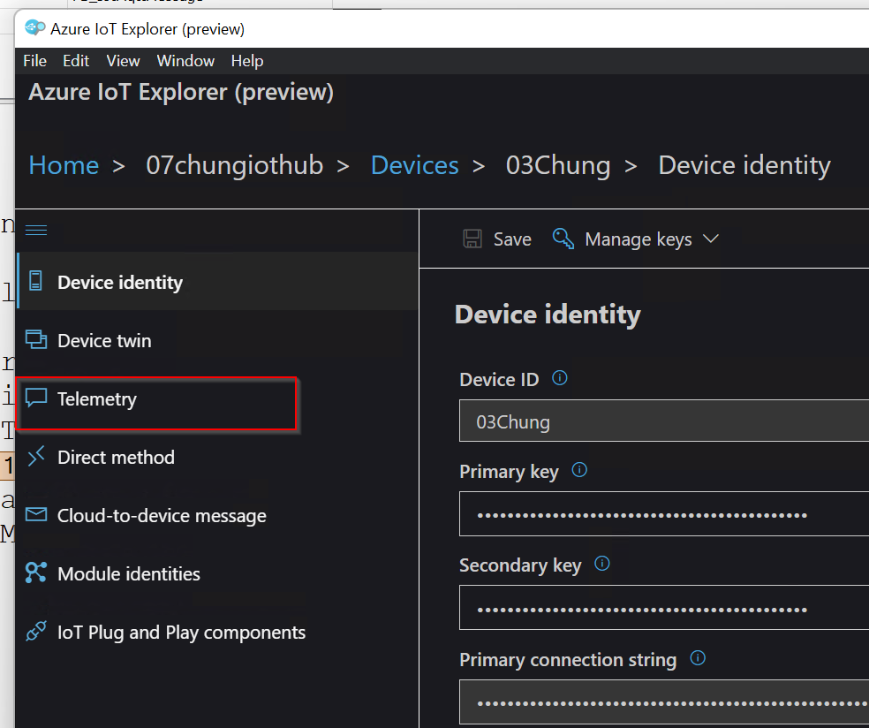Show info for Primary connection string

point(698,658)
